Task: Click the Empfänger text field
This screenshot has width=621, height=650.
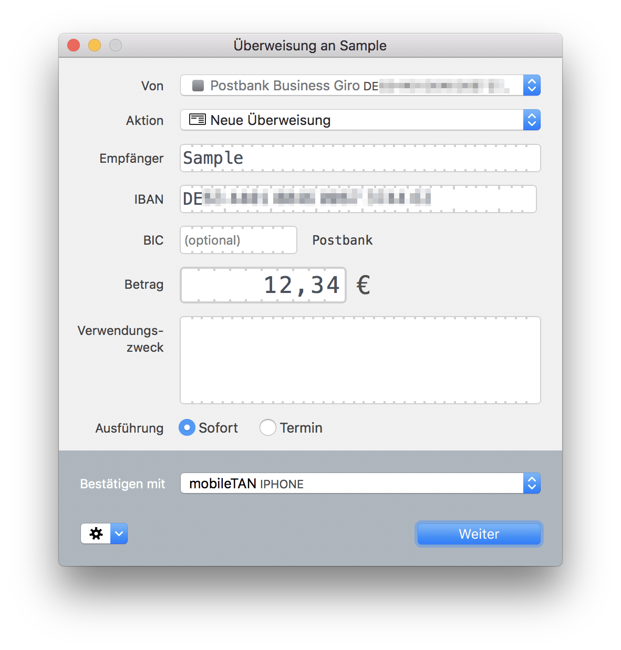Action: tap(360, 158)
